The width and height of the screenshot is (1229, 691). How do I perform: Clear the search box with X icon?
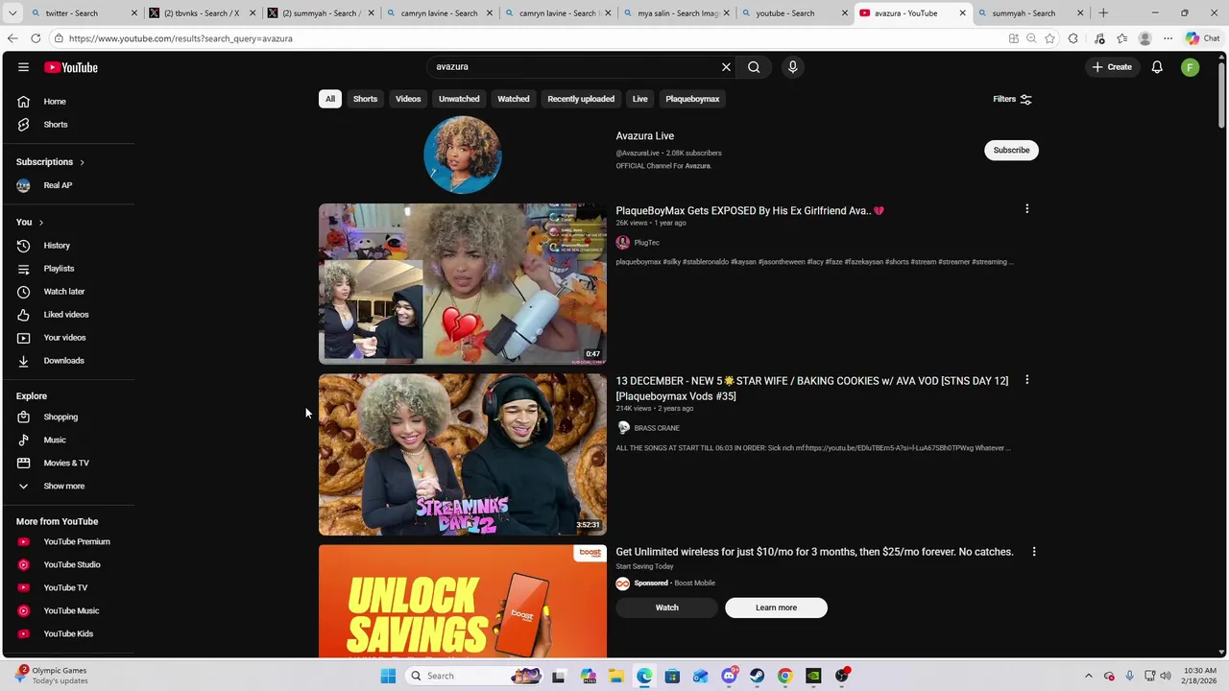click(726, 67)
